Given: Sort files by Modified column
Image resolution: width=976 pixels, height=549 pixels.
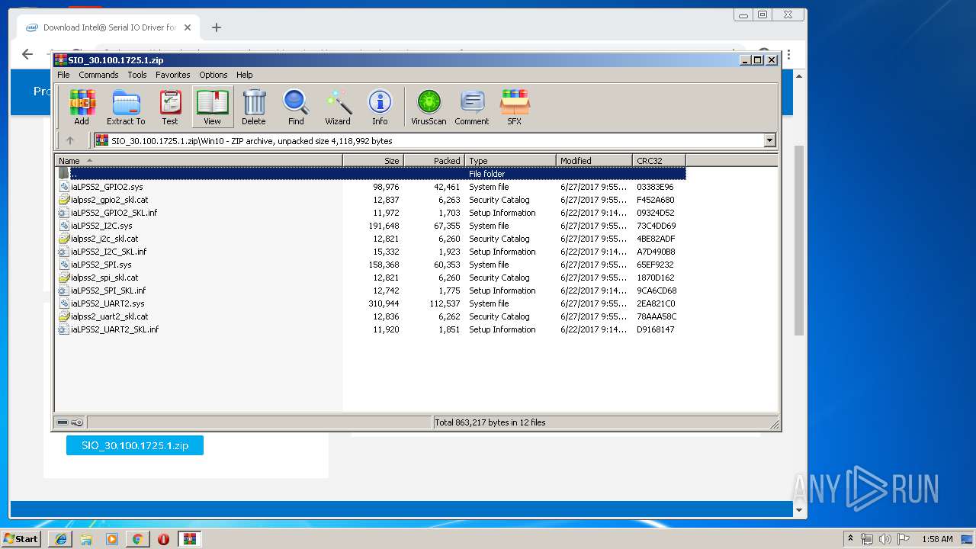Looking at the screenshot, I should tap(594, 160).
